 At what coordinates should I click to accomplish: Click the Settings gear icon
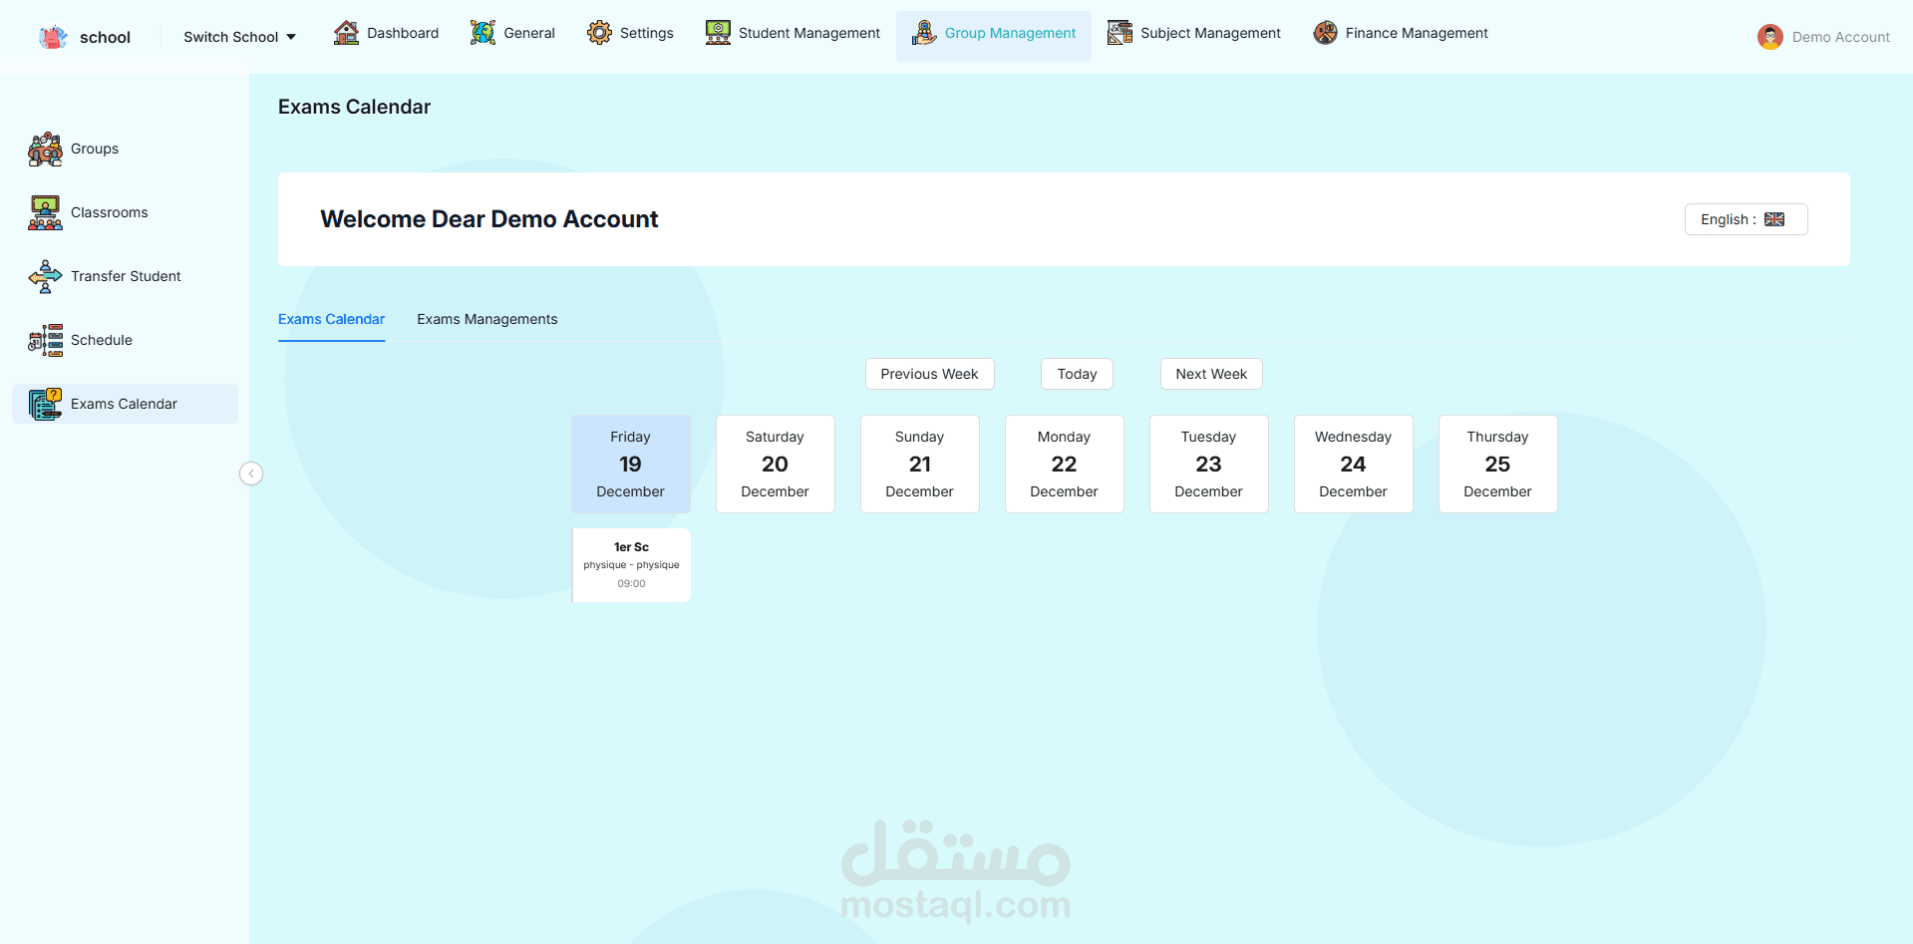click(599, 33)
